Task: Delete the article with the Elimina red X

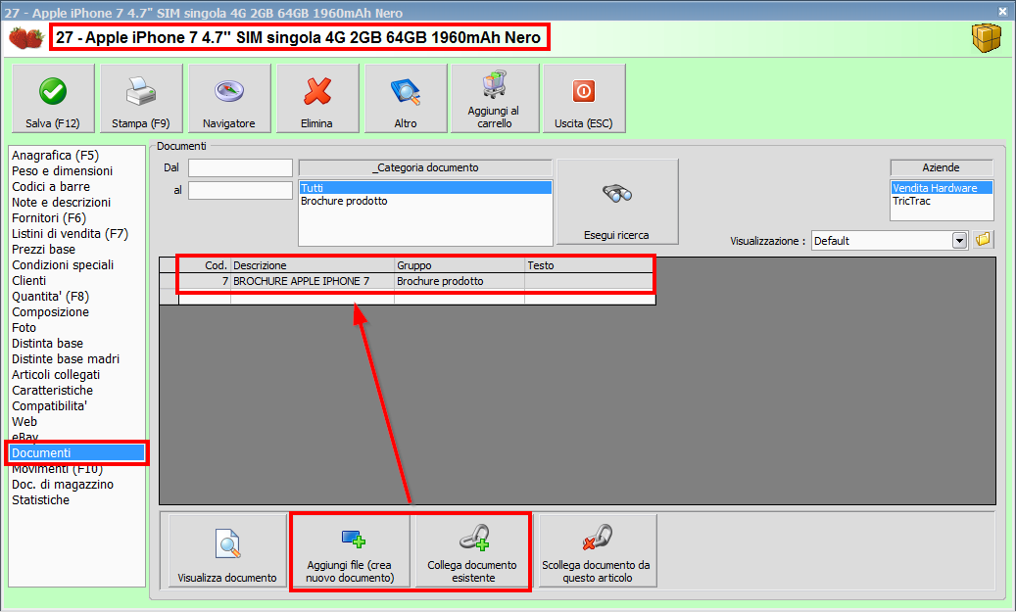Action: 317,99
